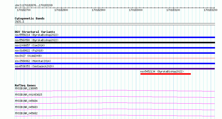Screen dimensions: 222x119
Task: Click the chr2:170182676..170183209 coordinate label
Action: coord(34,5)
